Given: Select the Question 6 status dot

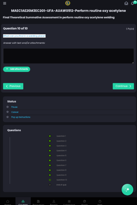Looking at the screenshot, I should [50, 160].
